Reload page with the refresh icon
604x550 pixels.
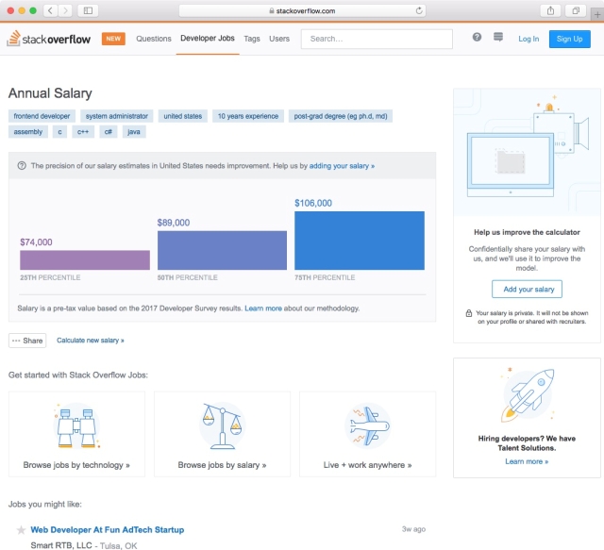[x=419, y=10]
